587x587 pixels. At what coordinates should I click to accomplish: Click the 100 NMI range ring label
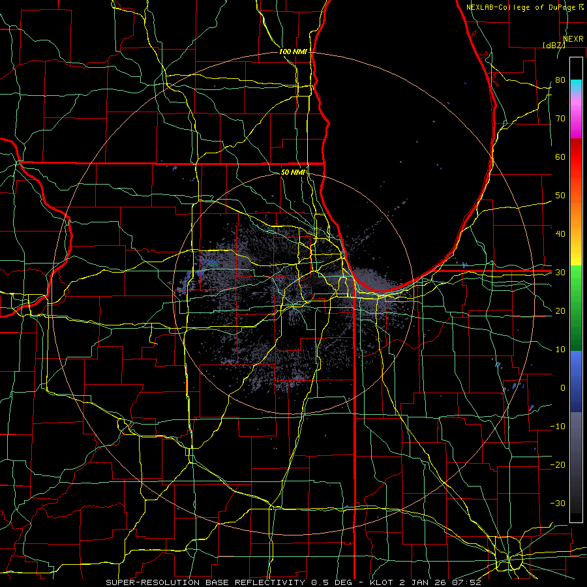[293, 52]
